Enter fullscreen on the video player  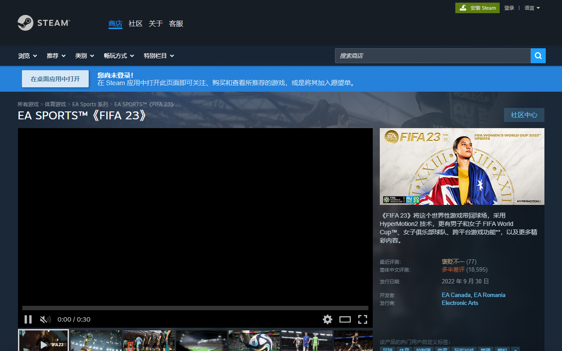click(363, 319)
